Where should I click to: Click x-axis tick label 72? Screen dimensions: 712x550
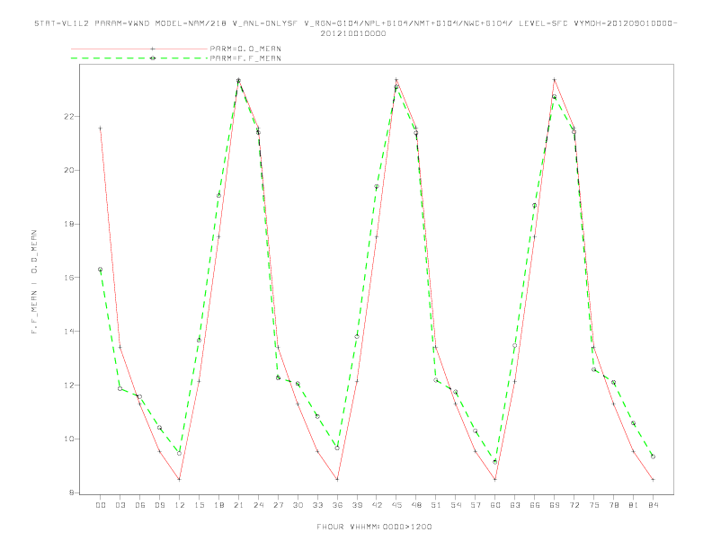pyautogui.click(x=574, y=505)
